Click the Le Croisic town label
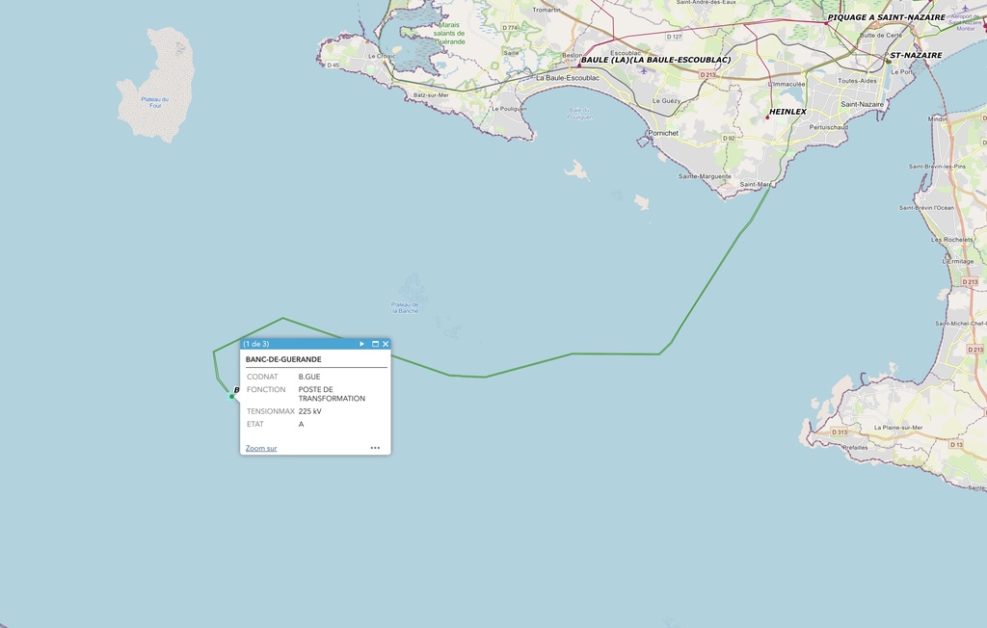 (x=382, y=56)
